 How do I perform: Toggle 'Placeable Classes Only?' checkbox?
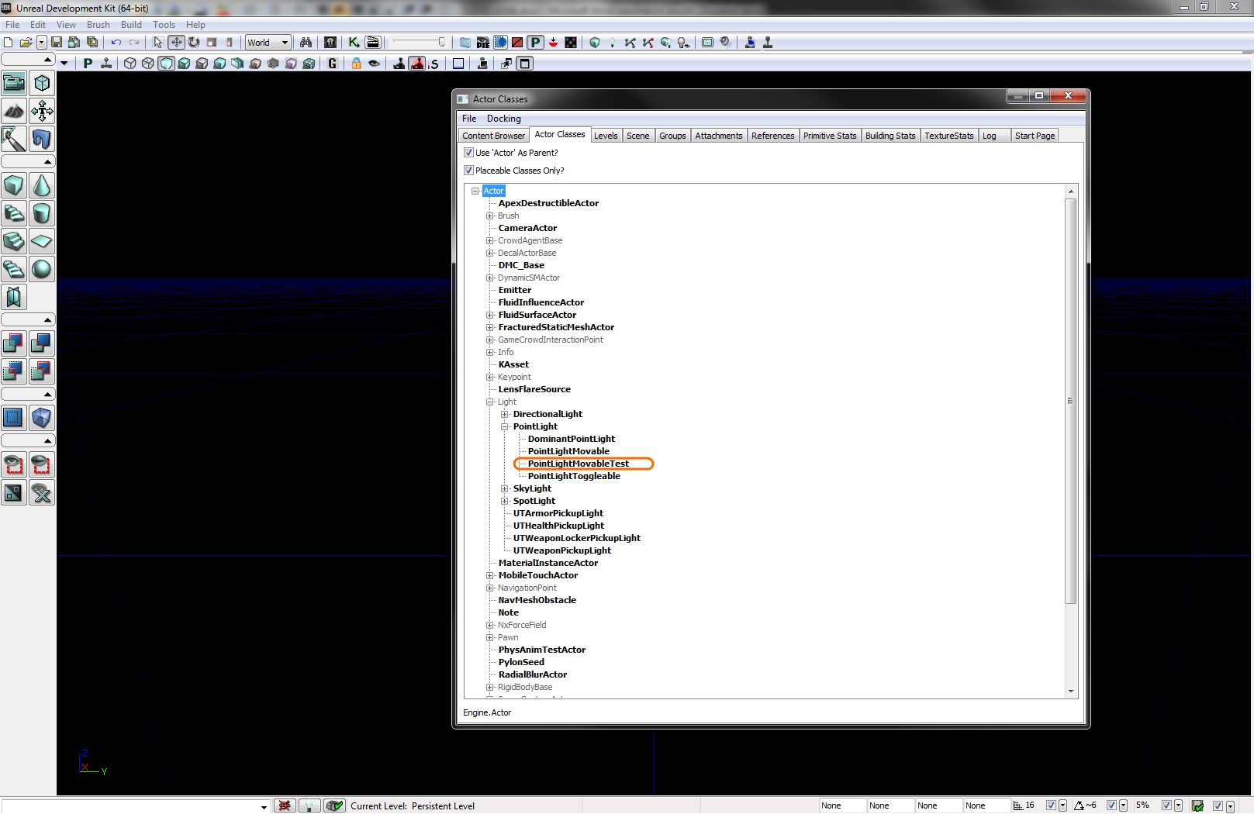pos(468,171)
